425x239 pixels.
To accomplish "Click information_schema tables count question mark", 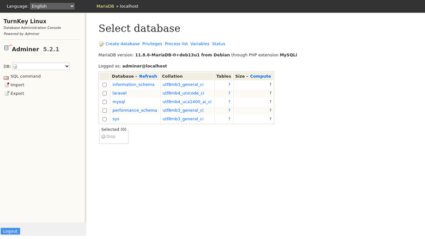I will (229, 84).
